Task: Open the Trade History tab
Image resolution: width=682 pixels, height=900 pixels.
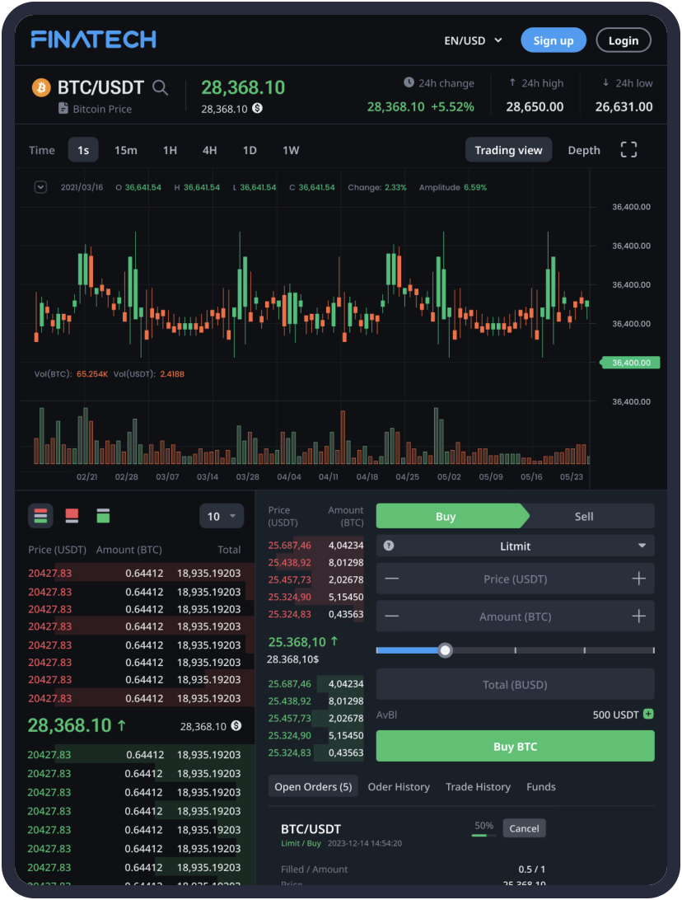Action: tap(478, 786)
